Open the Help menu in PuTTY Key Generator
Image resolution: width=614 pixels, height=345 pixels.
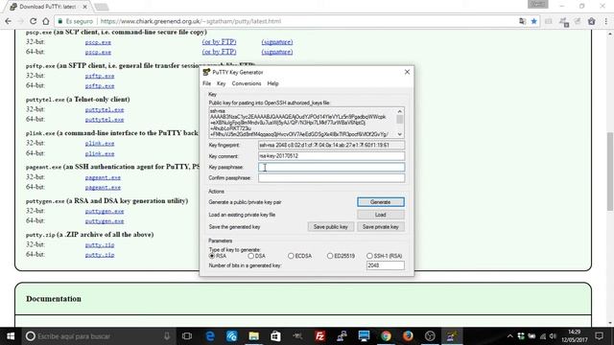[x=272, y=83]
